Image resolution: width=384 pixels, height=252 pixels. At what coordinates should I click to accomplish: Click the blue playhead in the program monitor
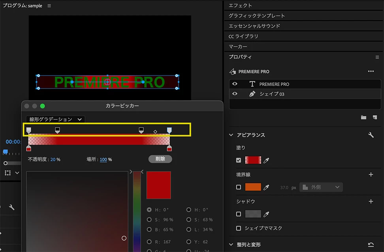coord(5,152)
